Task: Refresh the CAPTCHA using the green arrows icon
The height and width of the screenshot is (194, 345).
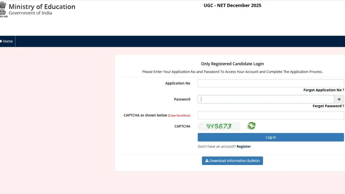Action: click(251, 126)
